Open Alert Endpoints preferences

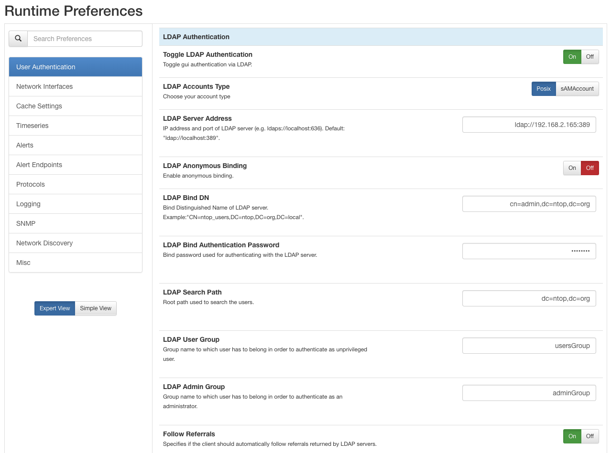76,165
